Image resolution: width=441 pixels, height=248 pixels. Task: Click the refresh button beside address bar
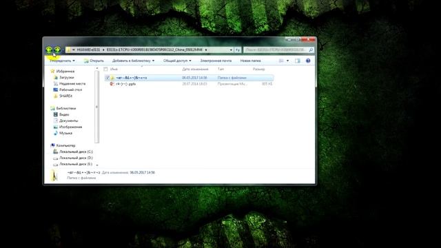(x=238, y=50)
